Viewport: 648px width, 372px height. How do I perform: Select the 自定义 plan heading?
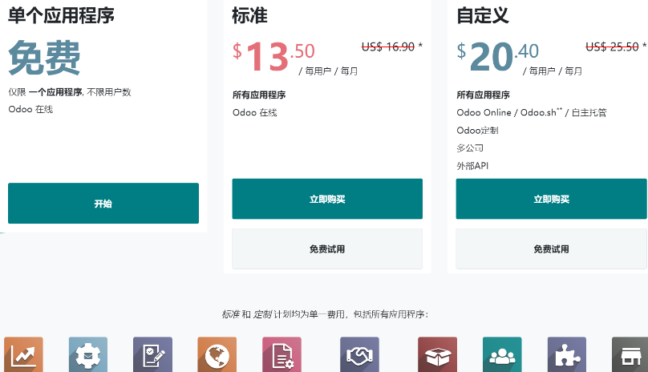[x=483, y=16]
